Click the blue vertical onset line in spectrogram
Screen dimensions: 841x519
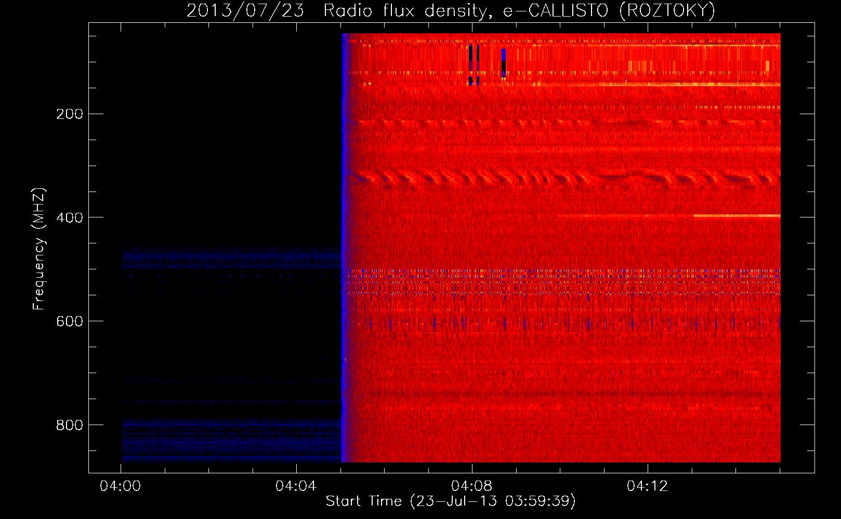click(343, 248)
